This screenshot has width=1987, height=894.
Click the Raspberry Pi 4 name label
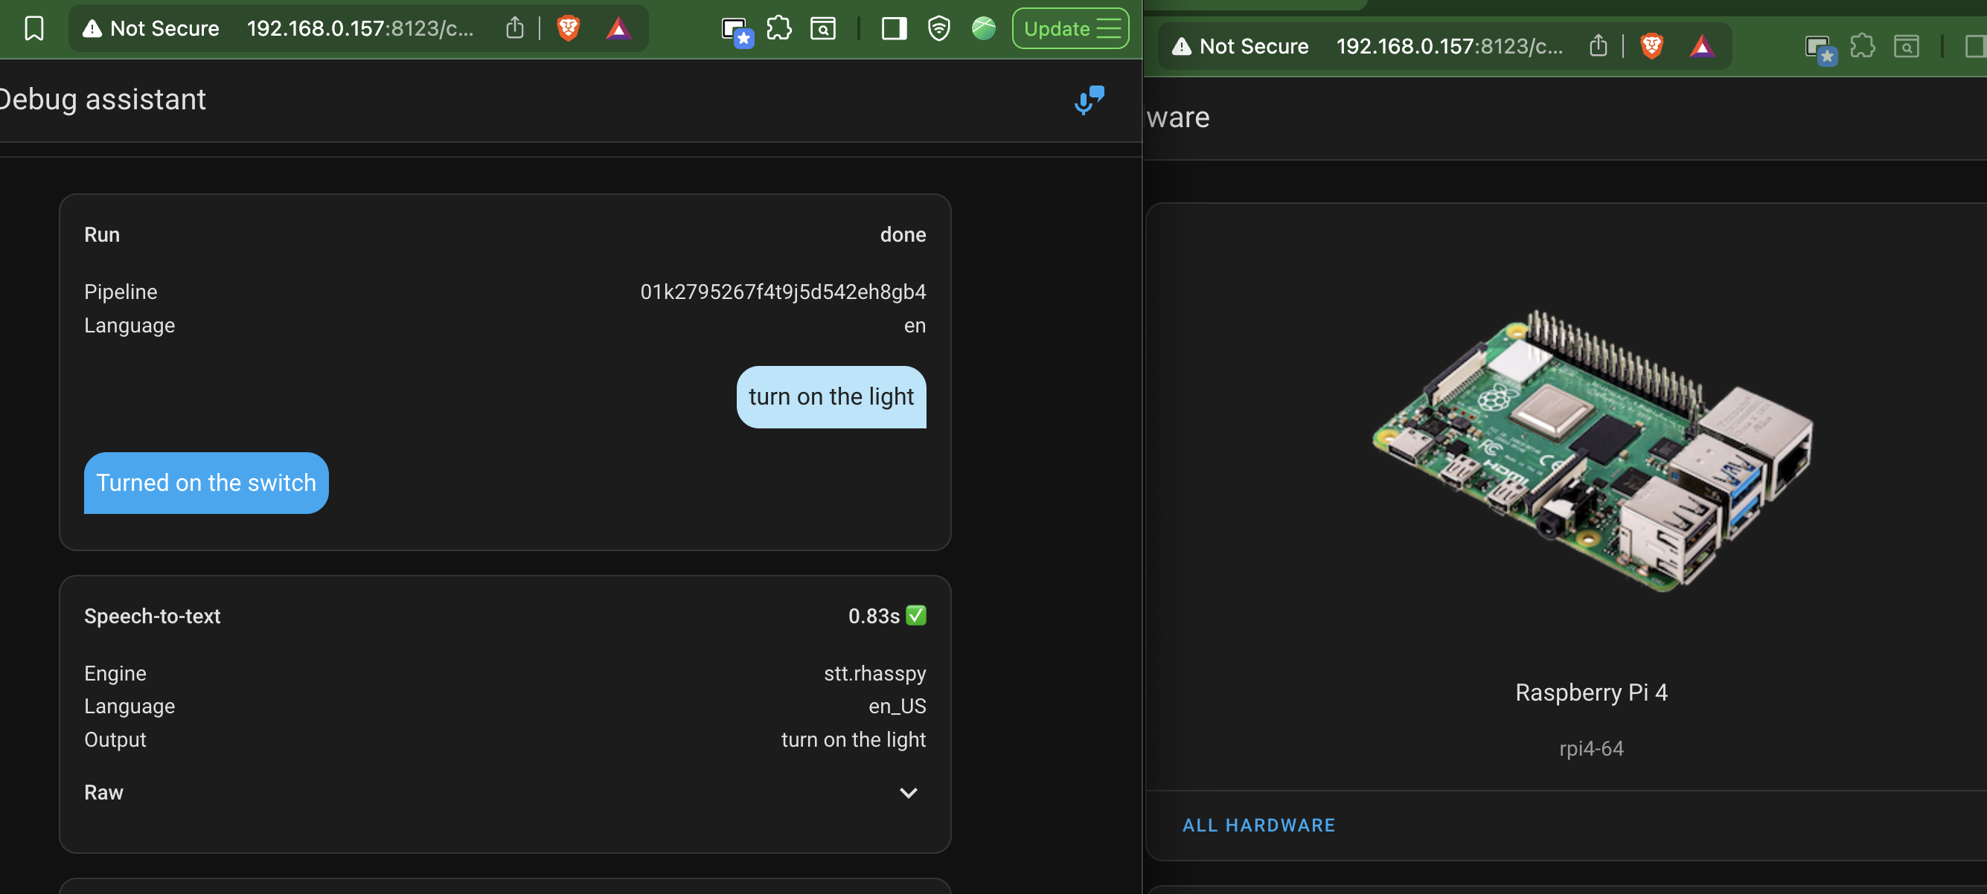[1591, 692]
